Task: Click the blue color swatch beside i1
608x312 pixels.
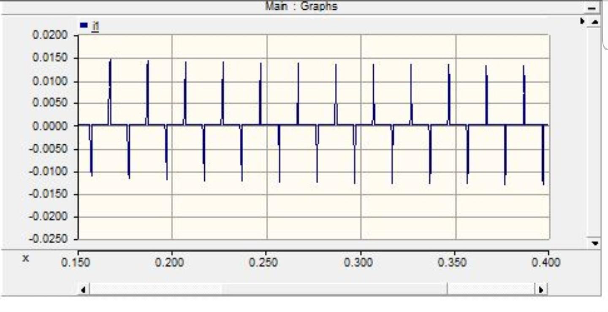Action: point(83,25)
